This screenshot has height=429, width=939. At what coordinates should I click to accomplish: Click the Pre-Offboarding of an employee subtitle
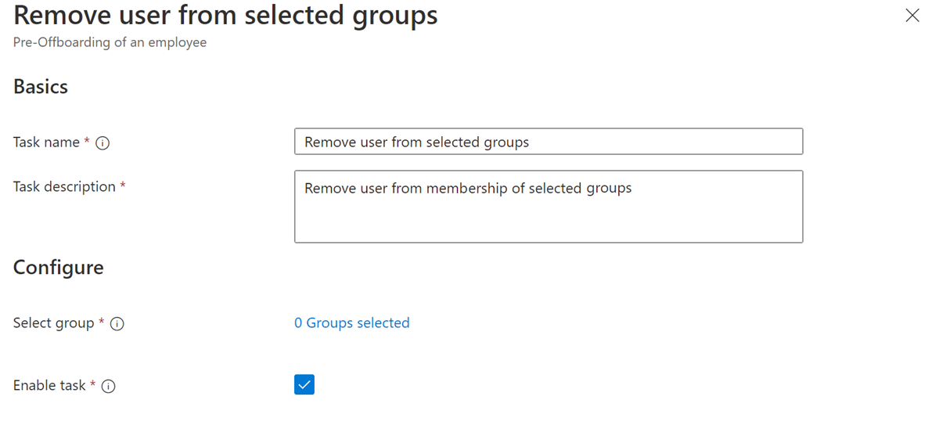click(x=110, y=42)
